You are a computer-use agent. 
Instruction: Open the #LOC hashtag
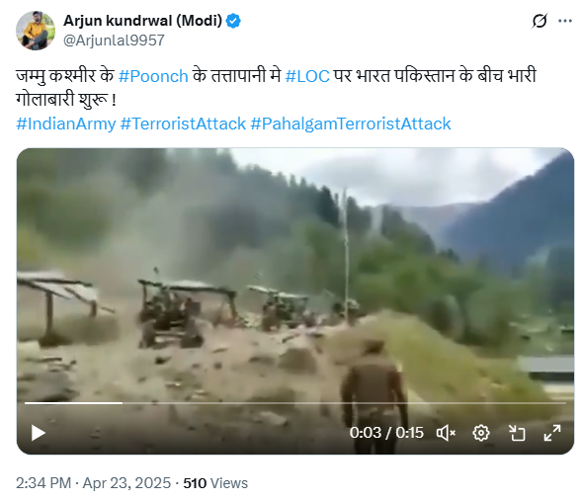coord(307,76)
